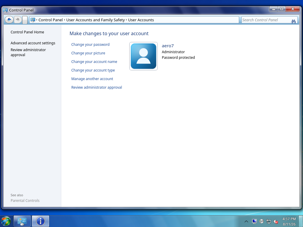Close the Control Panel window
Screen dimensions: 303x227
point(293,9)
